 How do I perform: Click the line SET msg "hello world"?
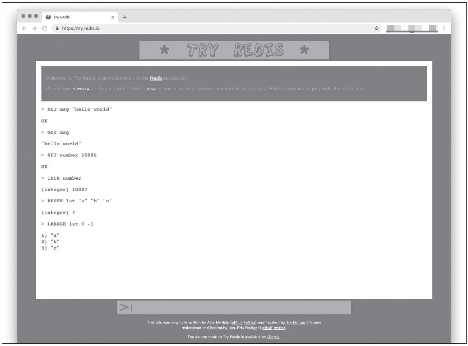[x=76, y=109]
